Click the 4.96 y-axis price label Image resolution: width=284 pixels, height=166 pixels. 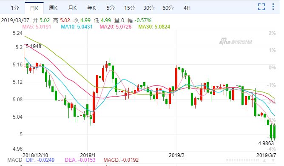pyautogui.click(x=17, y=149)
